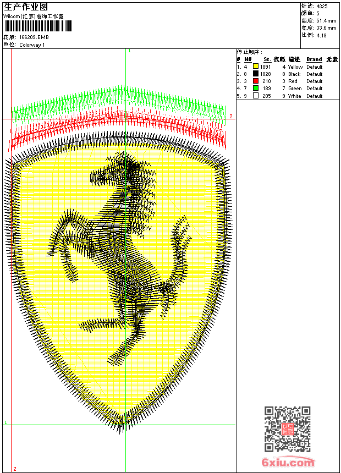The height and width of the screenshot is (473, 341).
Task: Click the '代码' code column header
Action: click(279, 59)
